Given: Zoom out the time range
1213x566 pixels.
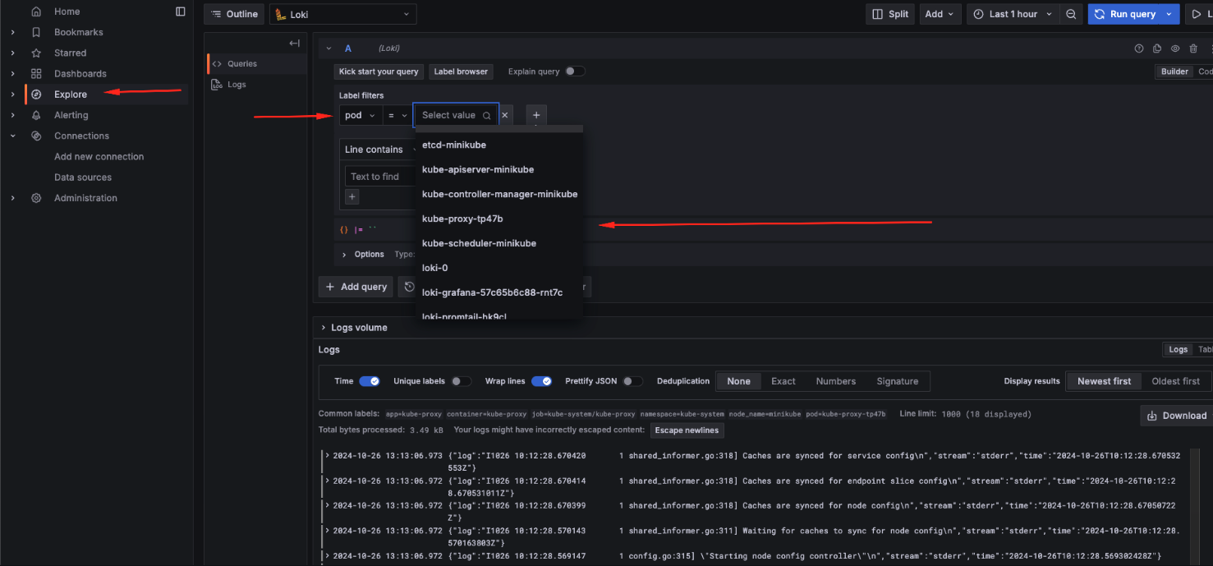Looking at the screenshot, I should (x=1071, y=14).
